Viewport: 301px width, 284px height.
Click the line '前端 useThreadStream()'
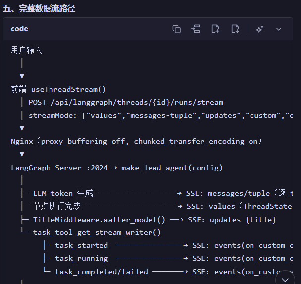[x=58, y=89]
